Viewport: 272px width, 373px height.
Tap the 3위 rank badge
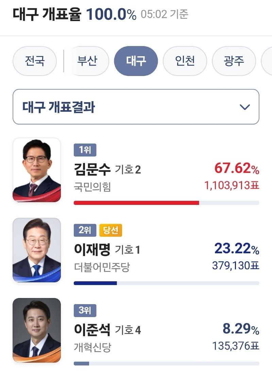85,311
